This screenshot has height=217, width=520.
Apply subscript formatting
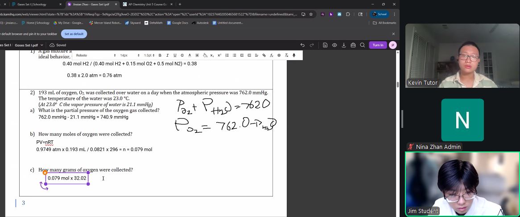(x=212, y=55)
